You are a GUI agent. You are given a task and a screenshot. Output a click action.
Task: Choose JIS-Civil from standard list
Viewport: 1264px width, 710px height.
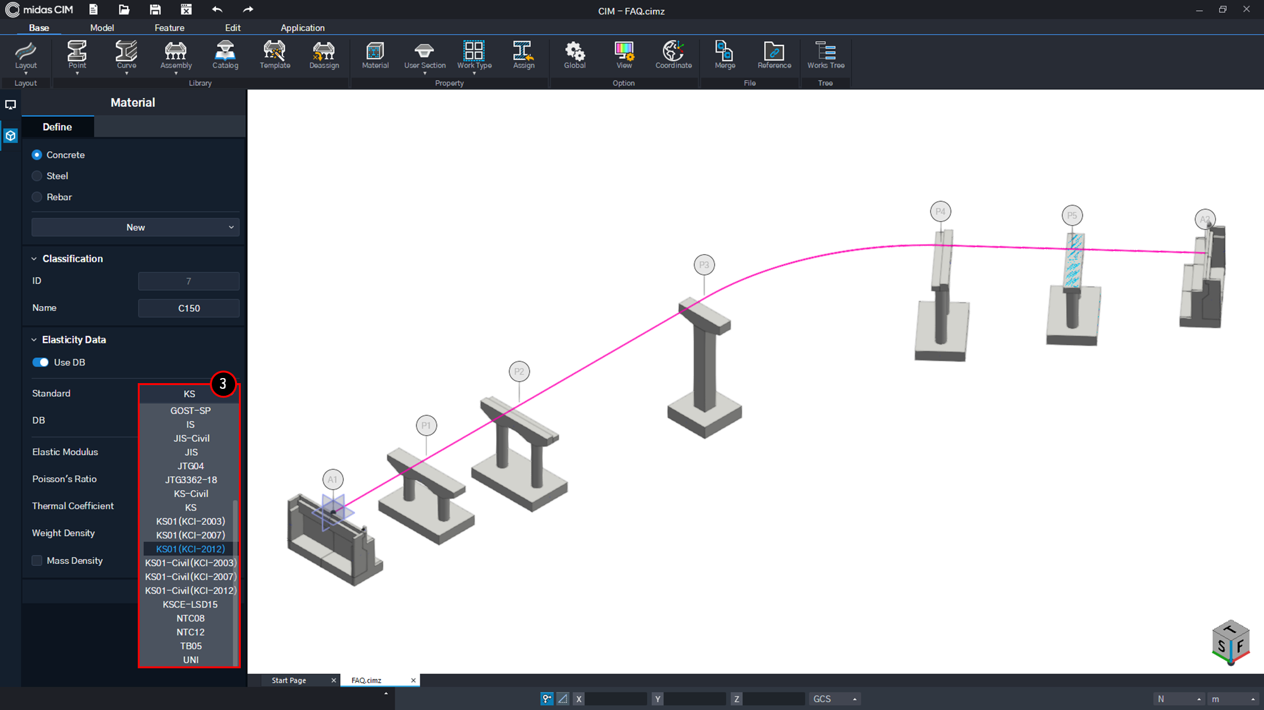(x=190, y=438)
